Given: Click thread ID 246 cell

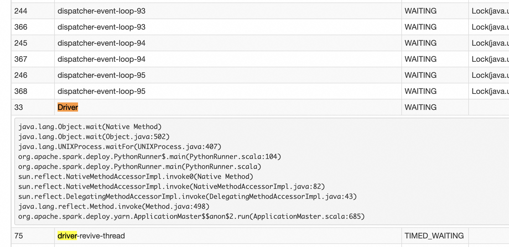Looking at the screenshot, I should tap(33, 75).
